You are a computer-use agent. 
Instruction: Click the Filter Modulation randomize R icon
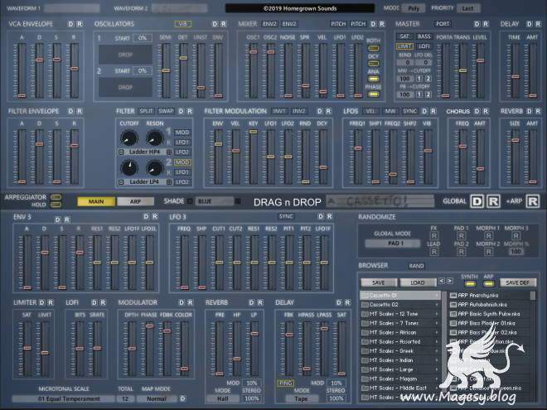(328, 111)
